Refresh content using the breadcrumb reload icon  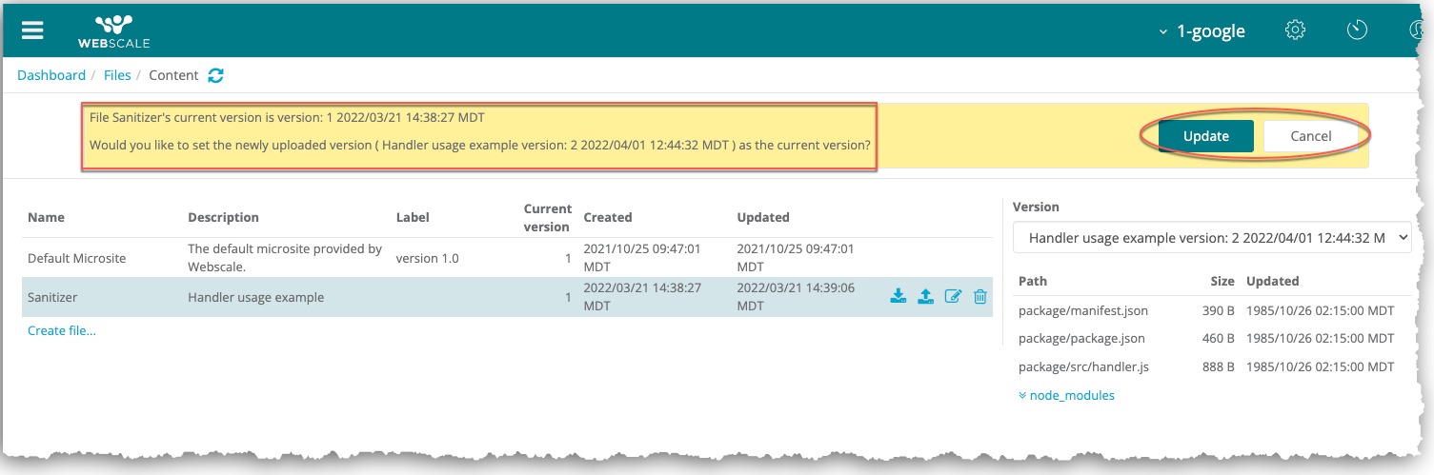coord(216,75)
